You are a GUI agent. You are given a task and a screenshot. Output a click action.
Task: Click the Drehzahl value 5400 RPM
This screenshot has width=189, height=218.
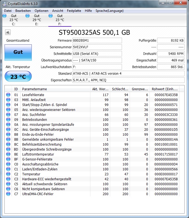(x=171, y=54)
